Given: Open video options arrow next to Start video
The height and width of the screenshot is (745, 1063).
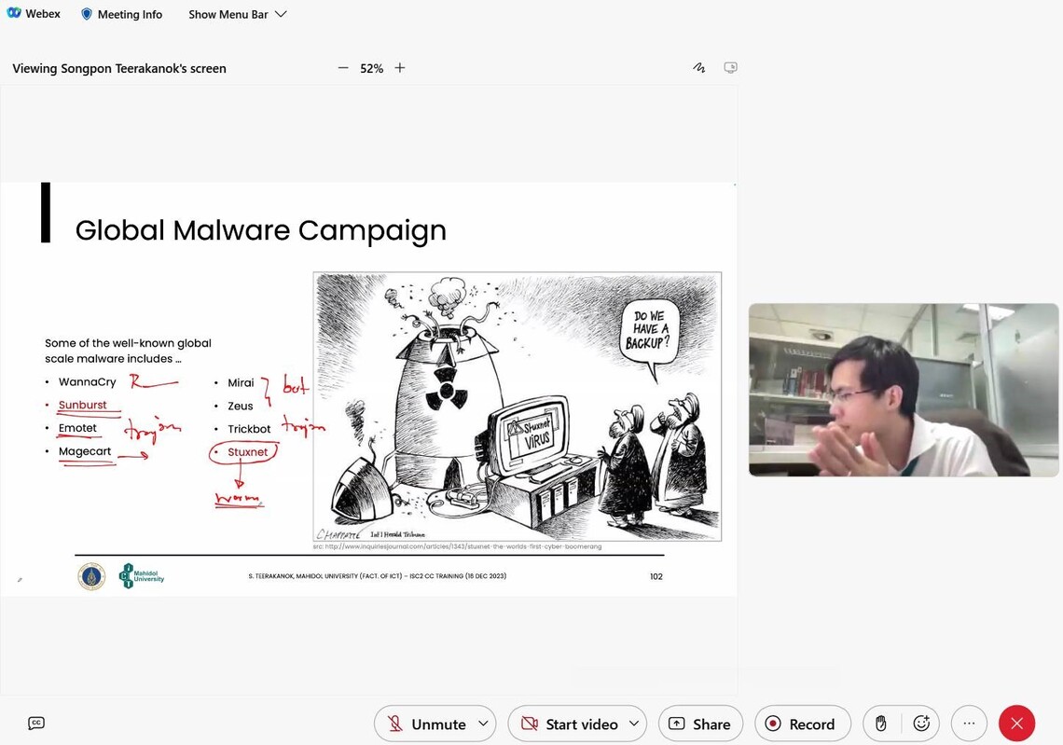Looking at the screenshot, I should pyautogui.click(x=634, y=724).
